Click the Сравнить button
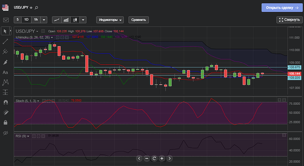This screenshot has height=166, width=304. pyautogui.click(x=139, y=20)
